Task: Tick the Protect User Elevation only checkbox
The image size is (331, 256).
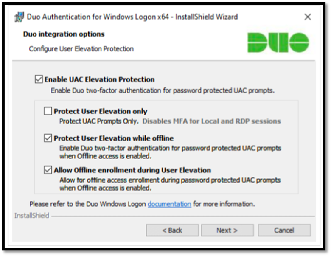Action: (x=48, y=111)
